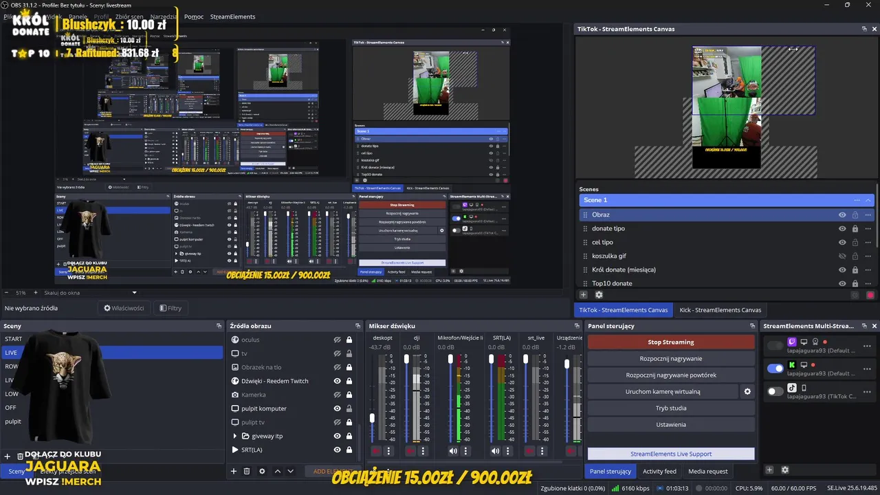Add a Multi-Stream destination with the plus icon
Viewport: 880px width, 495px height.
coord(769,470)
